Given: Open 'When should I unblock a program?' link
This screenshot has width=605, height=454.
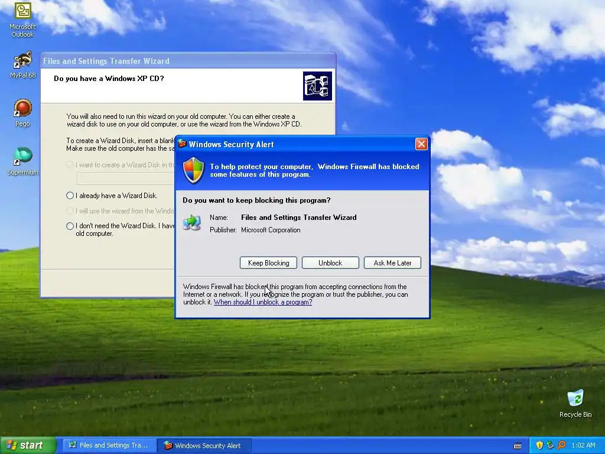Looking at the screenshot, I should (x=263, y=302).
